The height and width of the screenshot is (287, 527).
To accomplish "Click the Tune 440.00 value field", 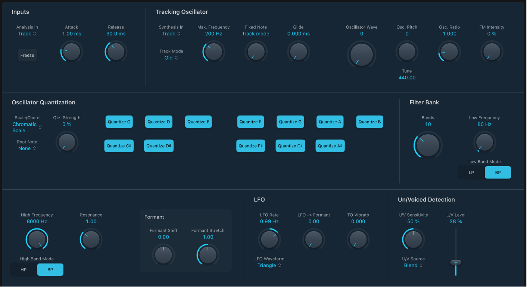I will (x=407, y=78).
